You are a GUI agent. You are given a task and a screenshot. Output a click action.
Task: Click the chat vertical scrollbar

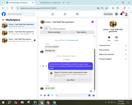click(x=95, y=69)
